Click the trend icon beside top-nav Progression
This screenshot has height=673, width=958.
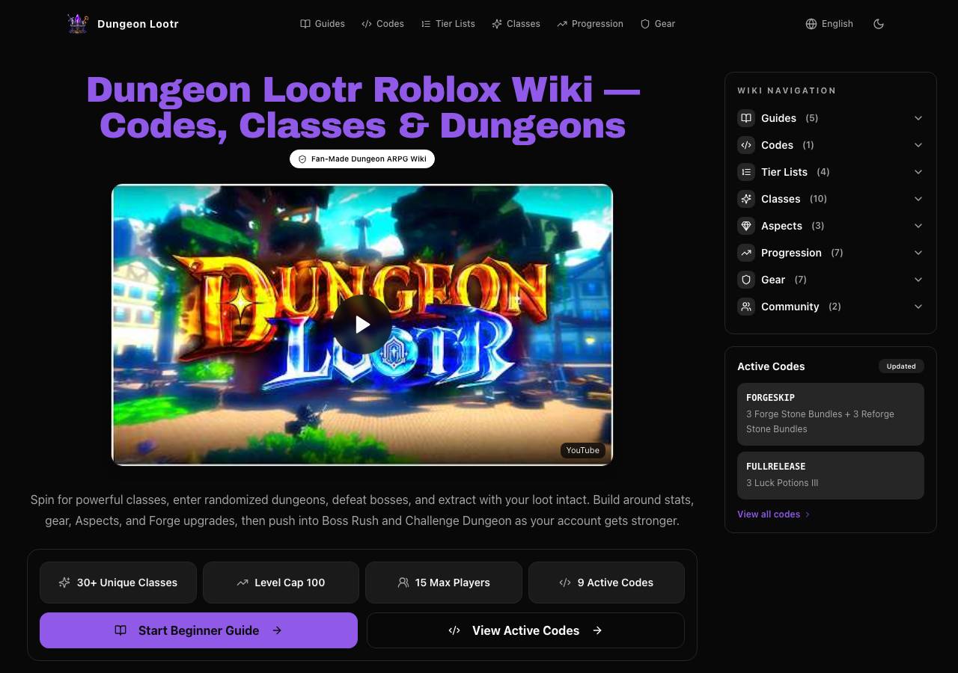point(562,24)
